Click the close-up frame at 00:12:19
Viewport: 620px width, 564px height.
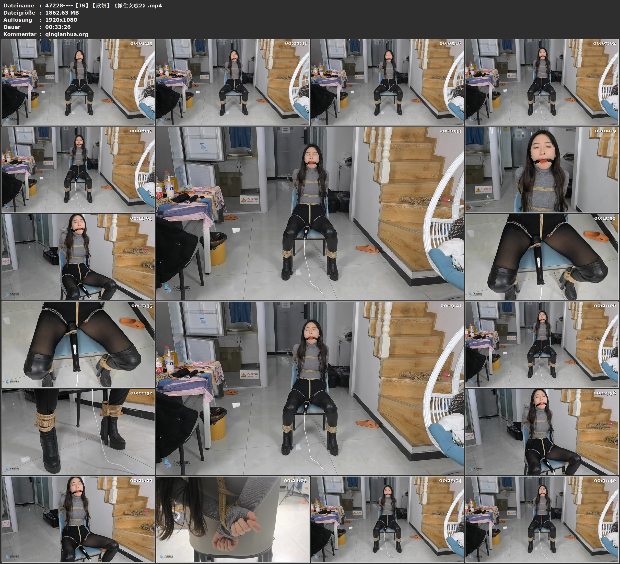(542, 170)
